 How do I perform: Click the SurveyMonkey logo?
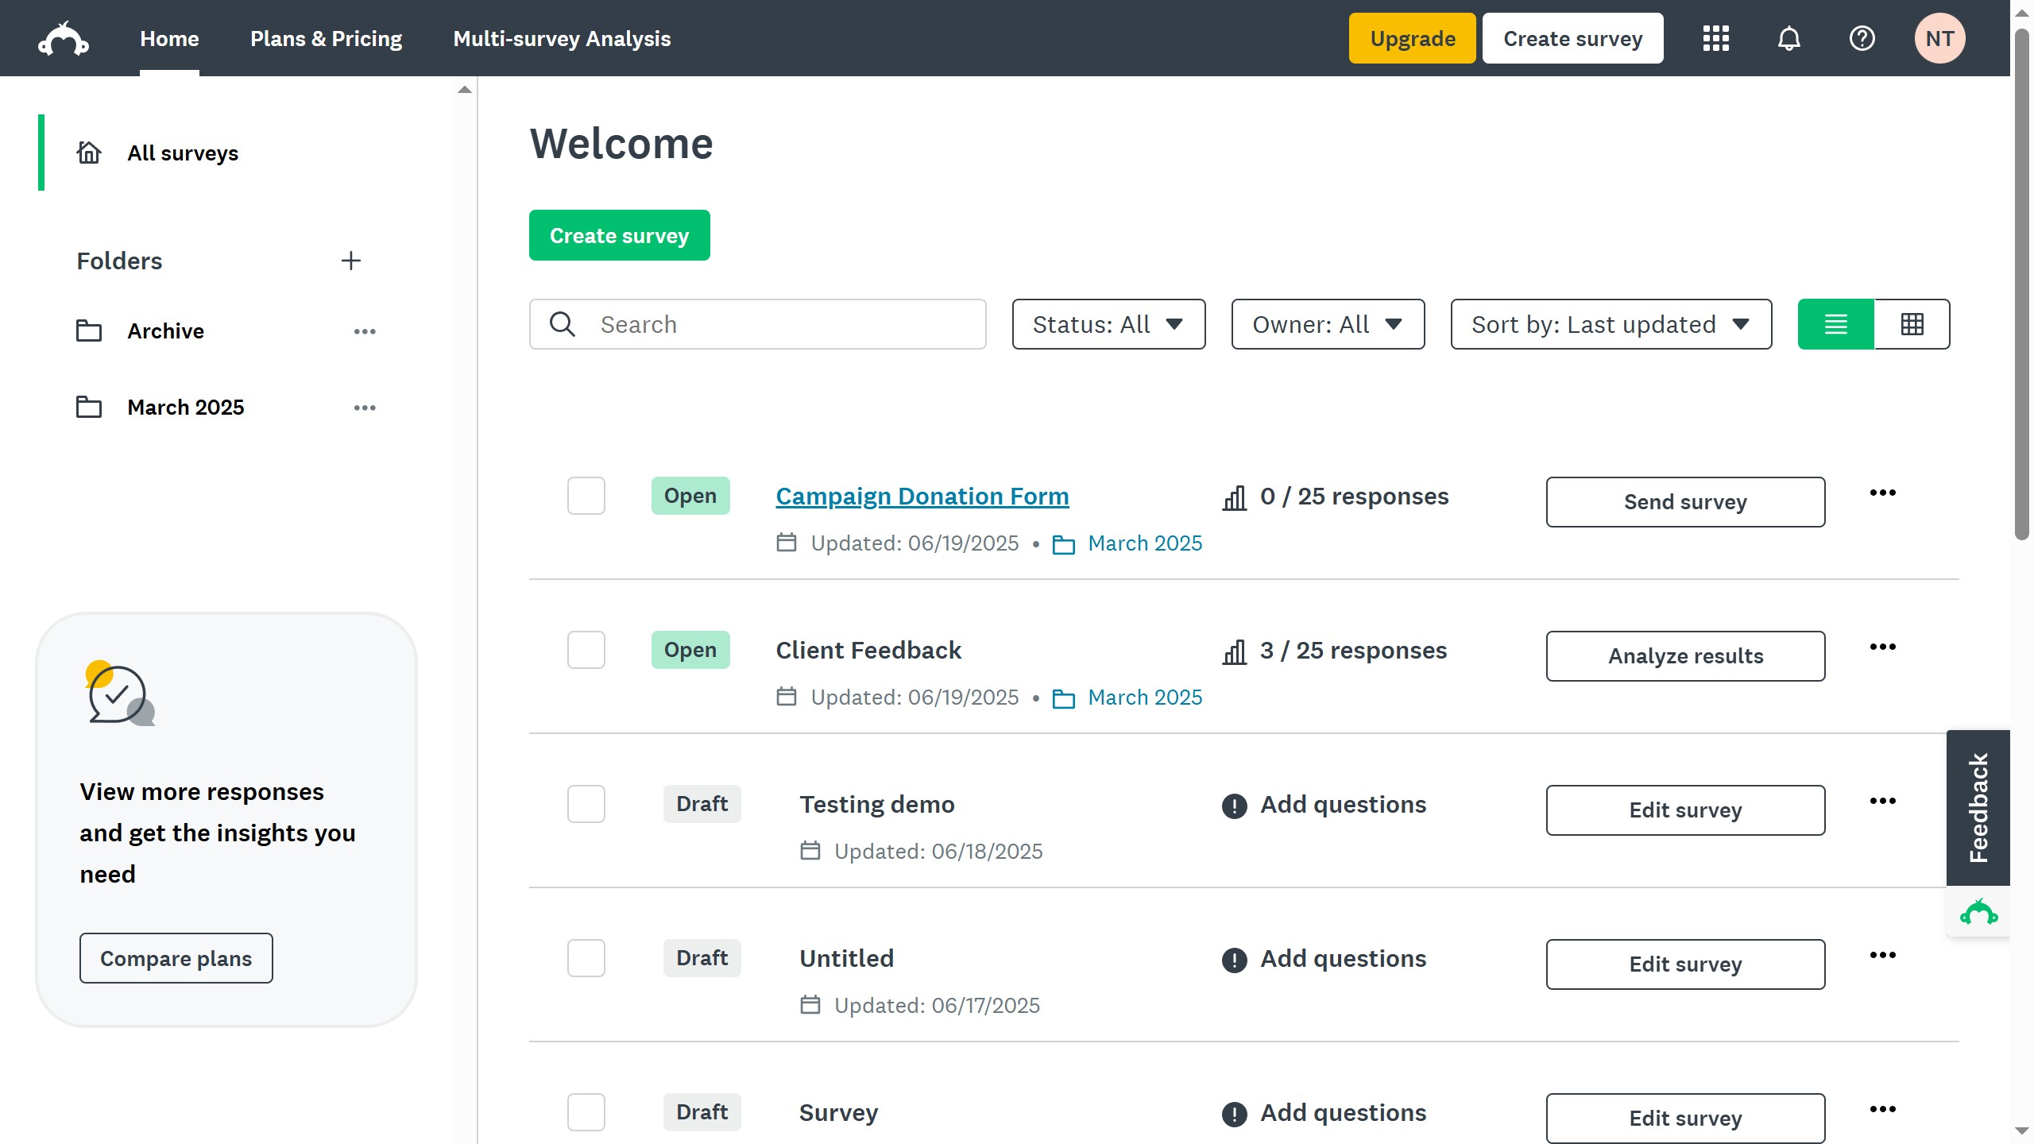(x=64, y=37)
